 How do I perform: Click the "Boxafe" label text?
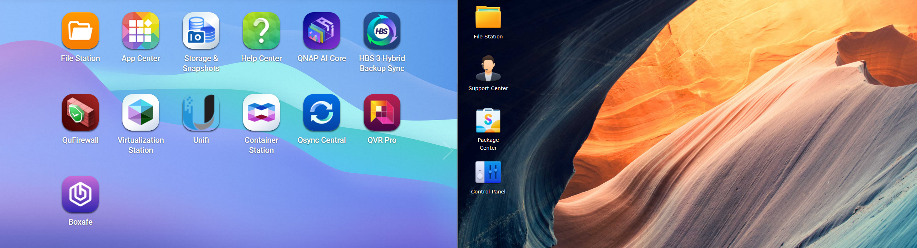tap(80, 222)
